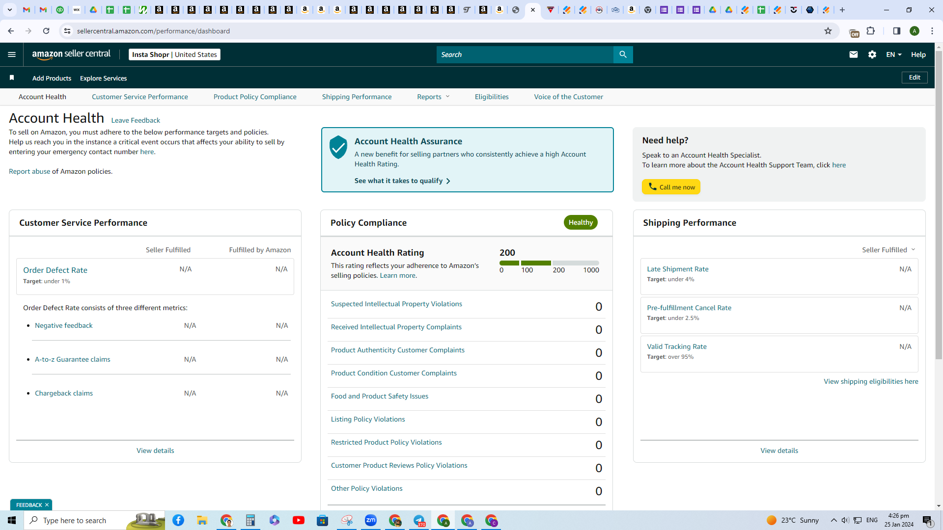
Task: Click the search magnifier button
Action: coord(623,54)
